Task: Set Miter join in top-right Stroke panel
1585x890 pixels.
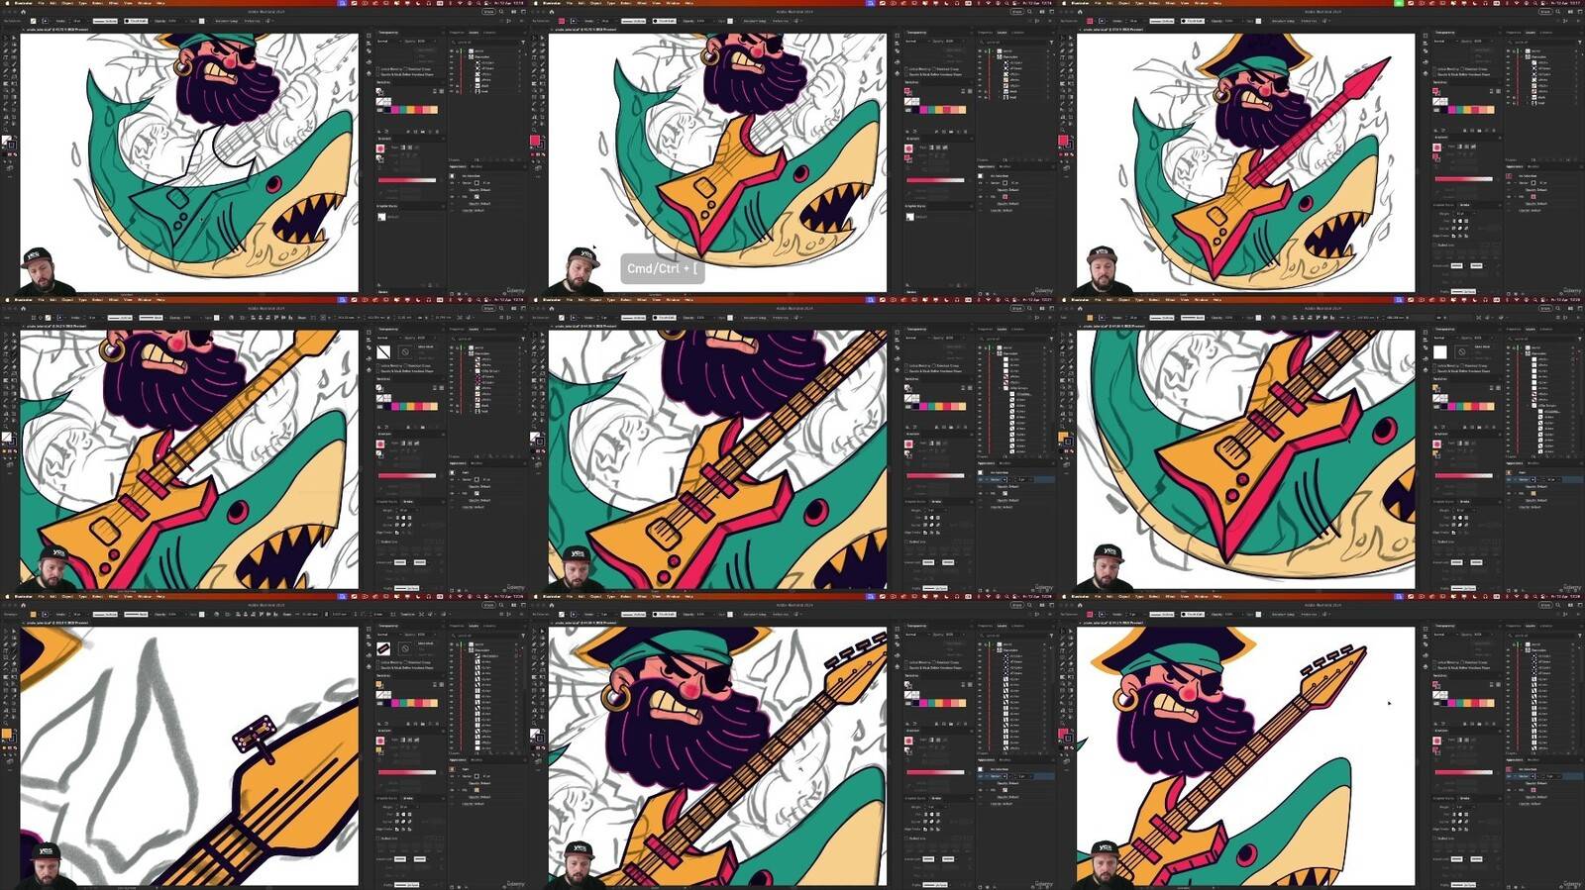Action: [x=1453, y=228]
